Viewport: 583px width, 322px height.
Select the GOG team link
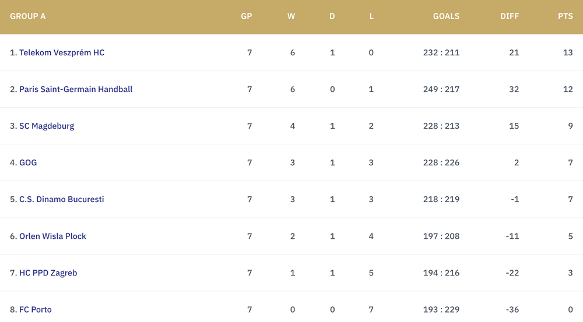point(28,162)
